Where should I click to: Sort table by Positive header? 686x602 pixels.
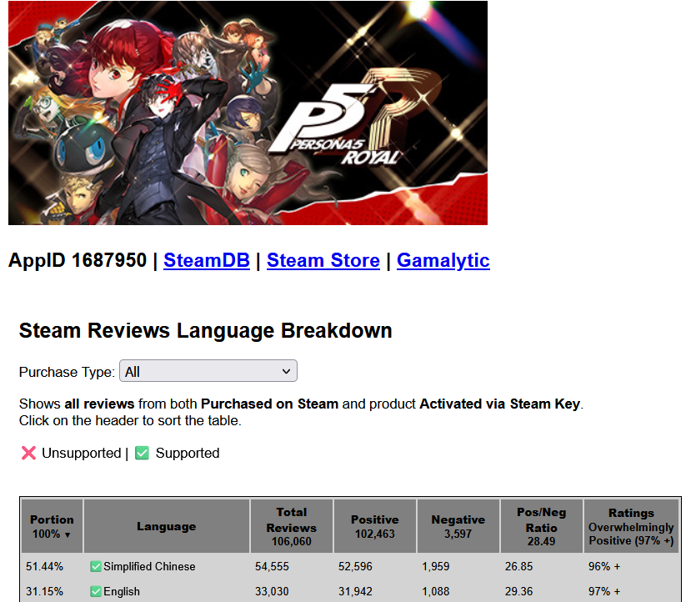pos(375,526)
